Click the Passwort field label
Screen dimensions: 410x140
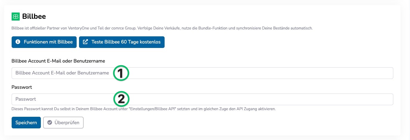point(22,87)
